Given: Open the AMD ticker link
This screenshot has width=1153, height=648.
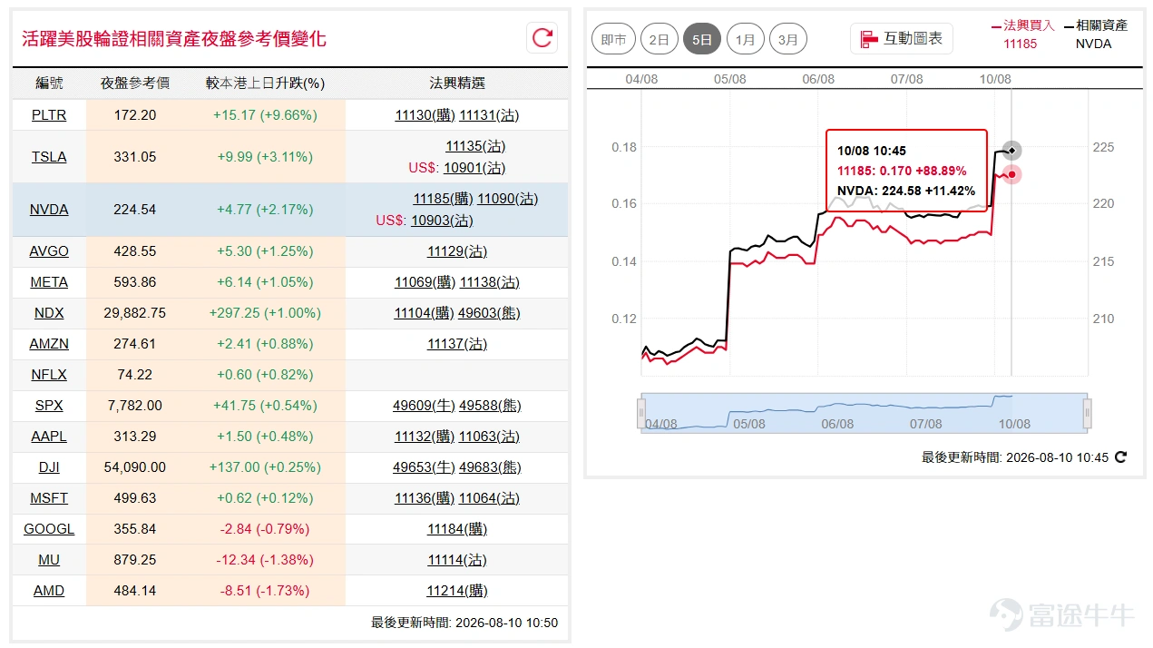Looking at the screenshot, I should pos(49,591).
